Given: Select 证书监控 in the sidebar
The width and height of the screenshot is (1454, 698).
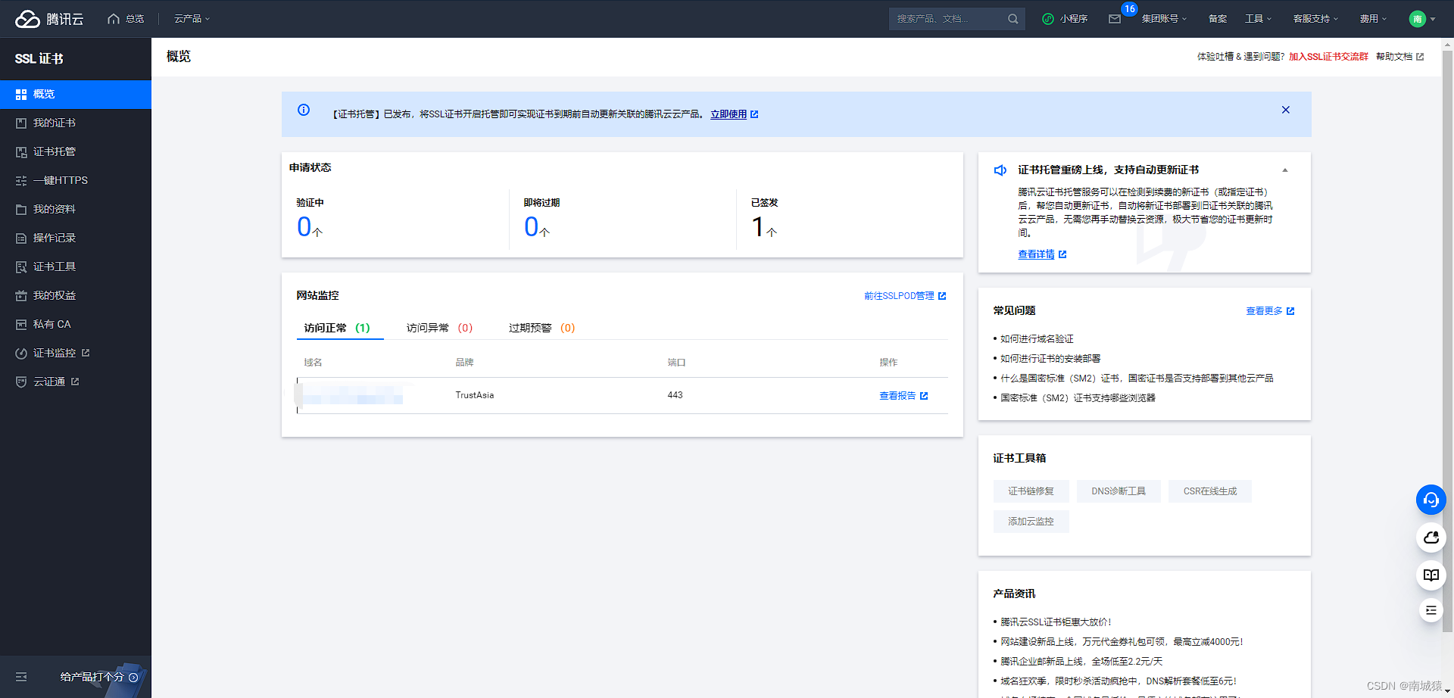Looking at the screenshot, I should (57, 352).
